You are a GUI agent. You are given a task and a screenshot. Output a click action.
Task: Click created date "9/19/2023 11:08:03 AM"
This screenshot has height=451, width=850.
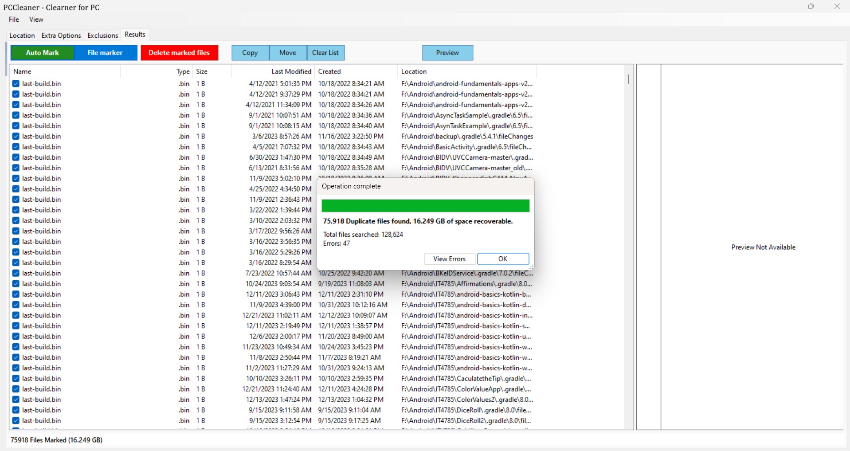(x=351, y=284)
